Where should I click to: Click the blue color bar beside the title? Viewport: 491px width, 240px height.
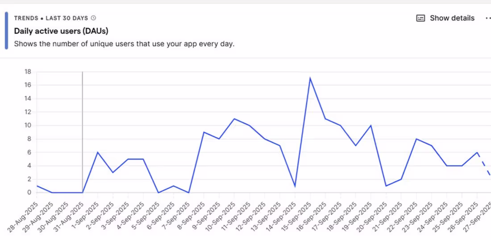[x=6, y=30]
